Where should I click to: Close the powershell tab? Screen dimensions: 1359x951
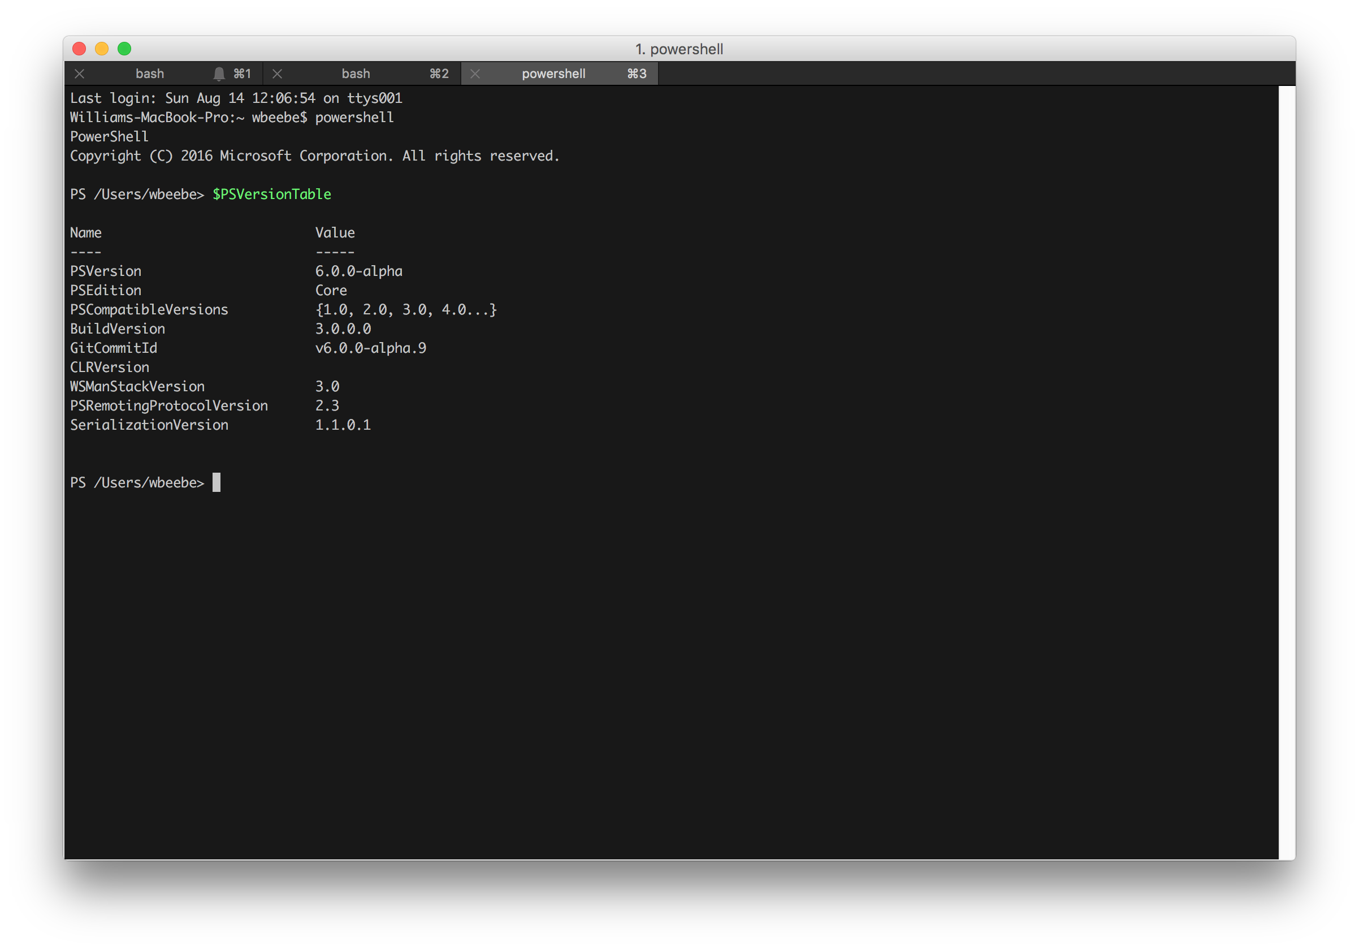coord(475,74)
